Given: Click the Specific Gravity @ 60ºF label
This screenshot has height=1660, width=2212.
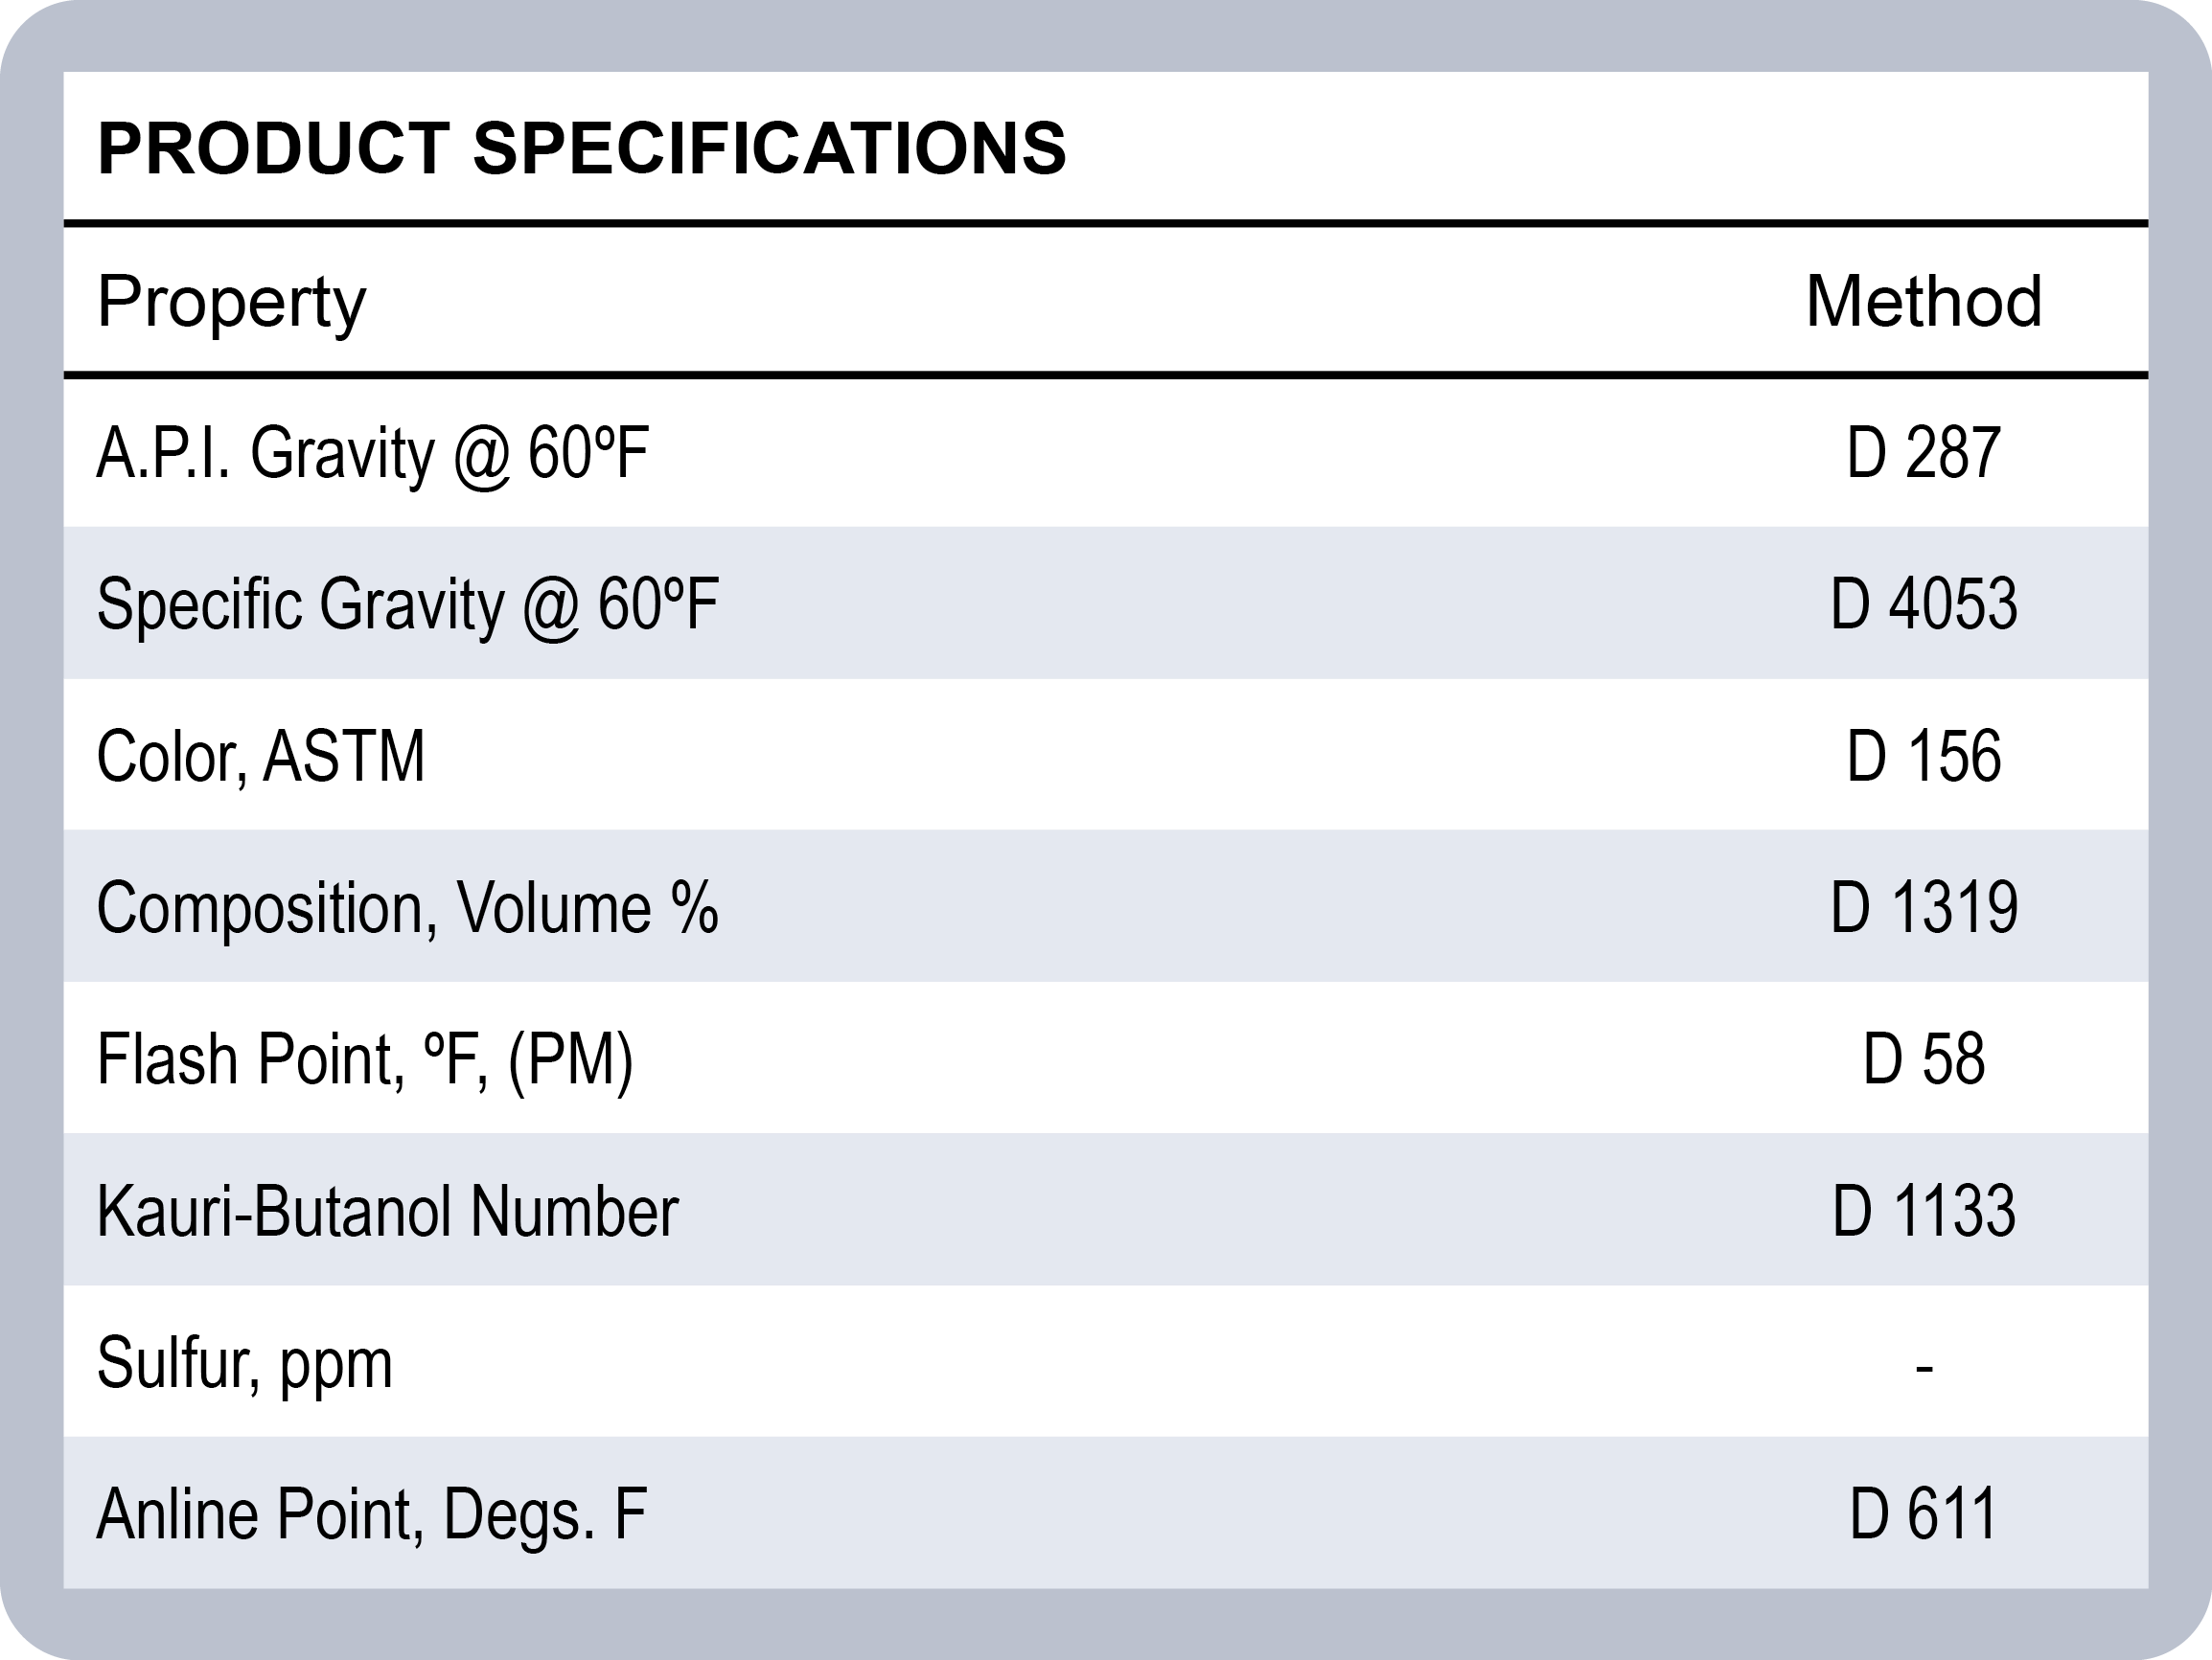Looking at the screenshot, I should (408, 605).
